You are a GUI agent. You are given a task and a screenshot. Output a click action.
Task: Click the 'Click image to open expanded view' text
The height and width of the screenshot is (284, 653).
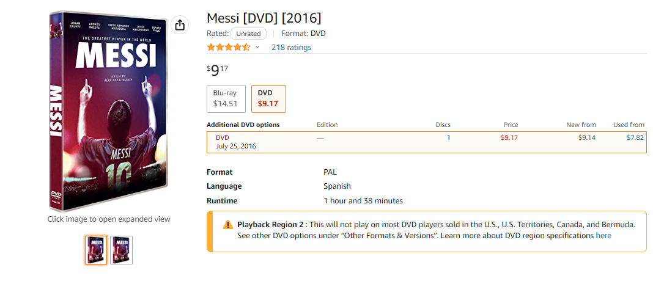point(109,219)
